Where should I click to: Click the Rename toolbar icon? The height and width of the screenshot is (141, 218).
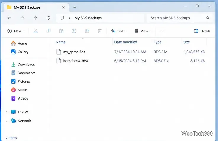pos(74,31)
